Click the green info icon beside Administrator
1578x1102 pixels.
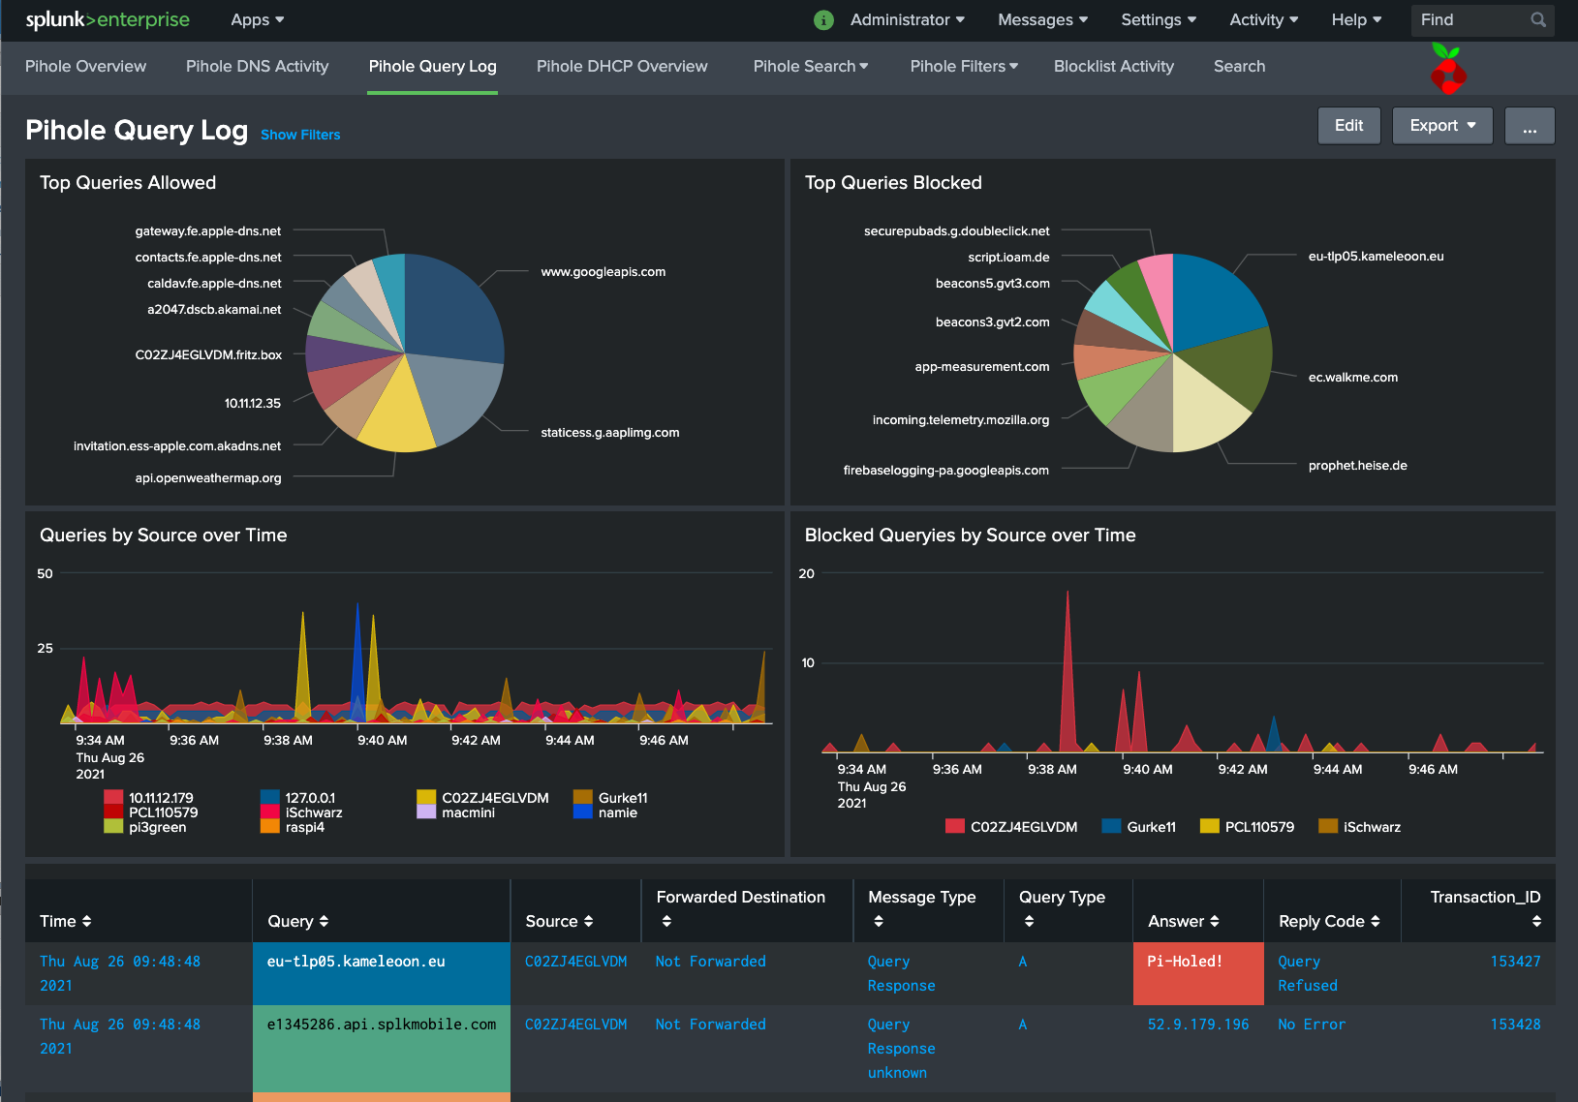click(823, 20)
